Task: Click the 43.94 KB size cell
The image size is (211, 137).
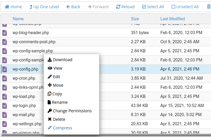Action: pos(139,106)
